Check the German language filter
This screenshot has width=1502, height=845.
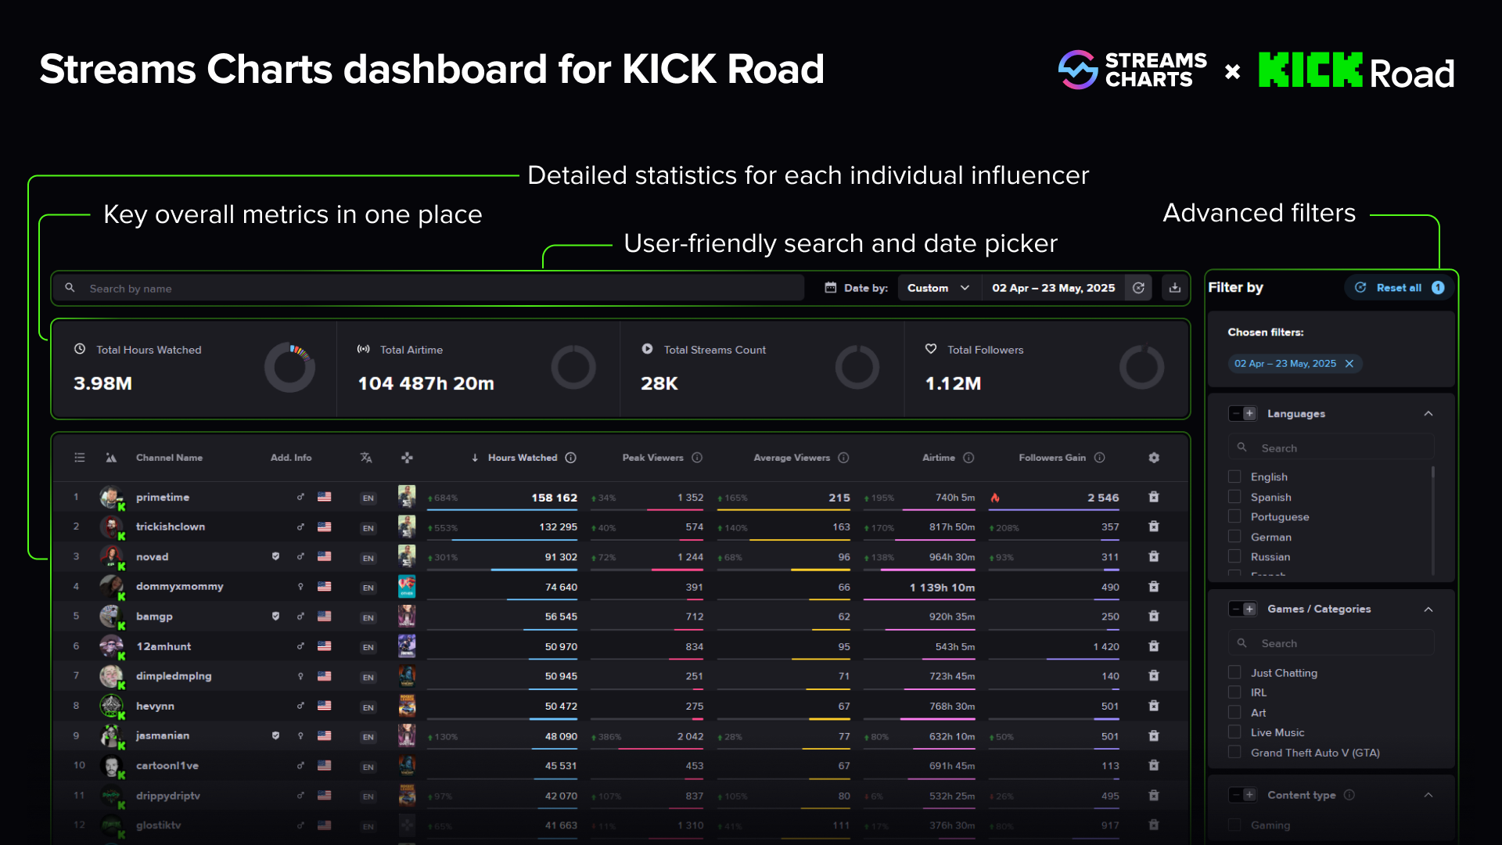(1234, 537)
